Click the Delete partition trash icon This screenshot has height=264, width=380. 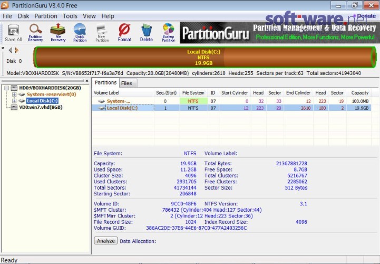(x=147, y=33)
